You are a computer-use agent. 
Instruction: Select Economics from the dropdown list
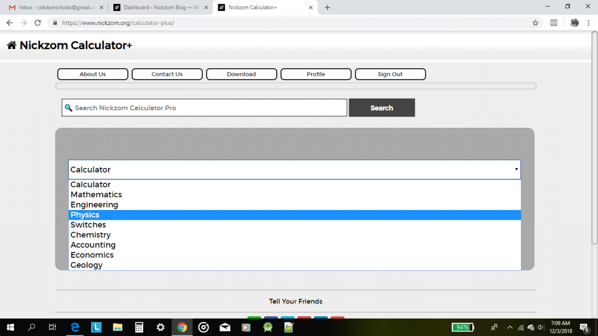point(294,255)
